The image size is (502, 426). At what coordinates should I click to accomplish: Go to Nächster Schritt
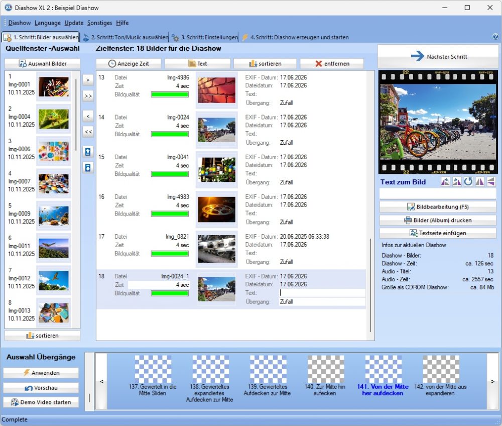(x=438, y=57)
